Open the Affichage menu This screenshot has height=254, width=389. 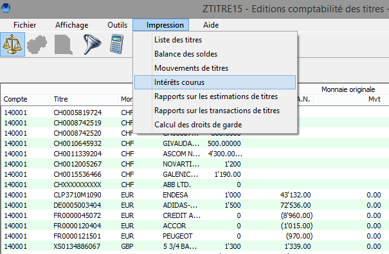tap(72, 25)
